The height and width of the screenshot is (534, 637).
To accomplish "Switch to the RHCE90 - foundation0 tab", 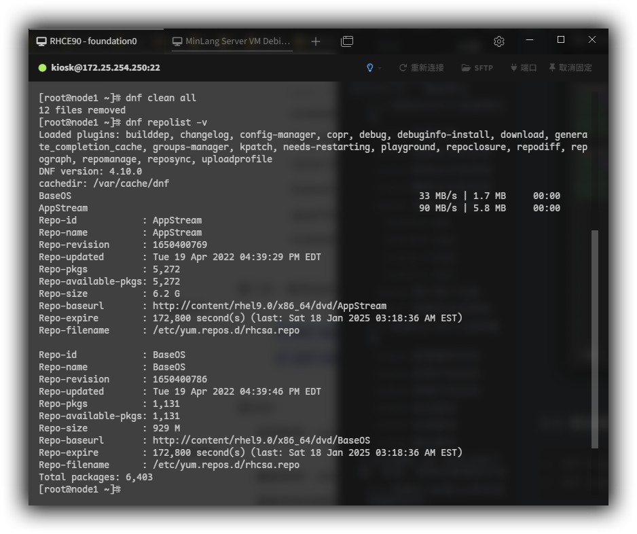I will coord(93,41).
